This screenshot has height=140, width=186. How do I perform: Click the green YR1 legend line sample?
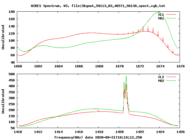[171, 18]
